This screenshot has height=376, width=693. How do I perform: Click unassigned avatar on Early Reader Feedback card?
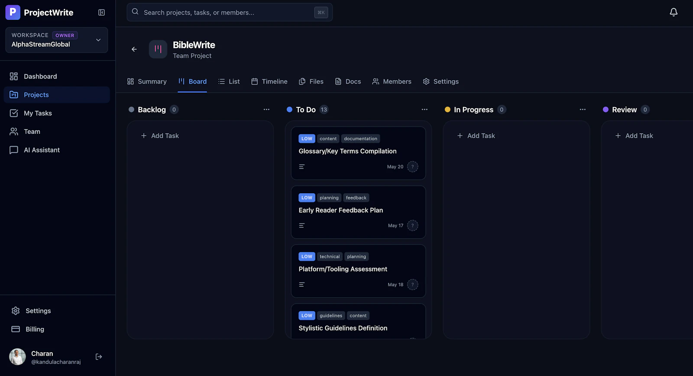[413, 226]
